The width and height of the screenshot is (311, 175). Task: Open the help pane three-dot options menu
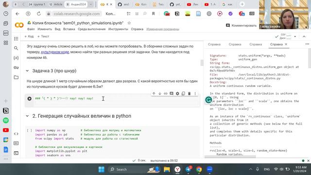[307, 44]
